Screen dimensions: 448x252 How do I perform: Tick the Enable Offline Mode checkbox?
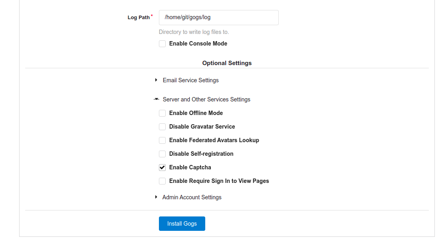point(162,113)
